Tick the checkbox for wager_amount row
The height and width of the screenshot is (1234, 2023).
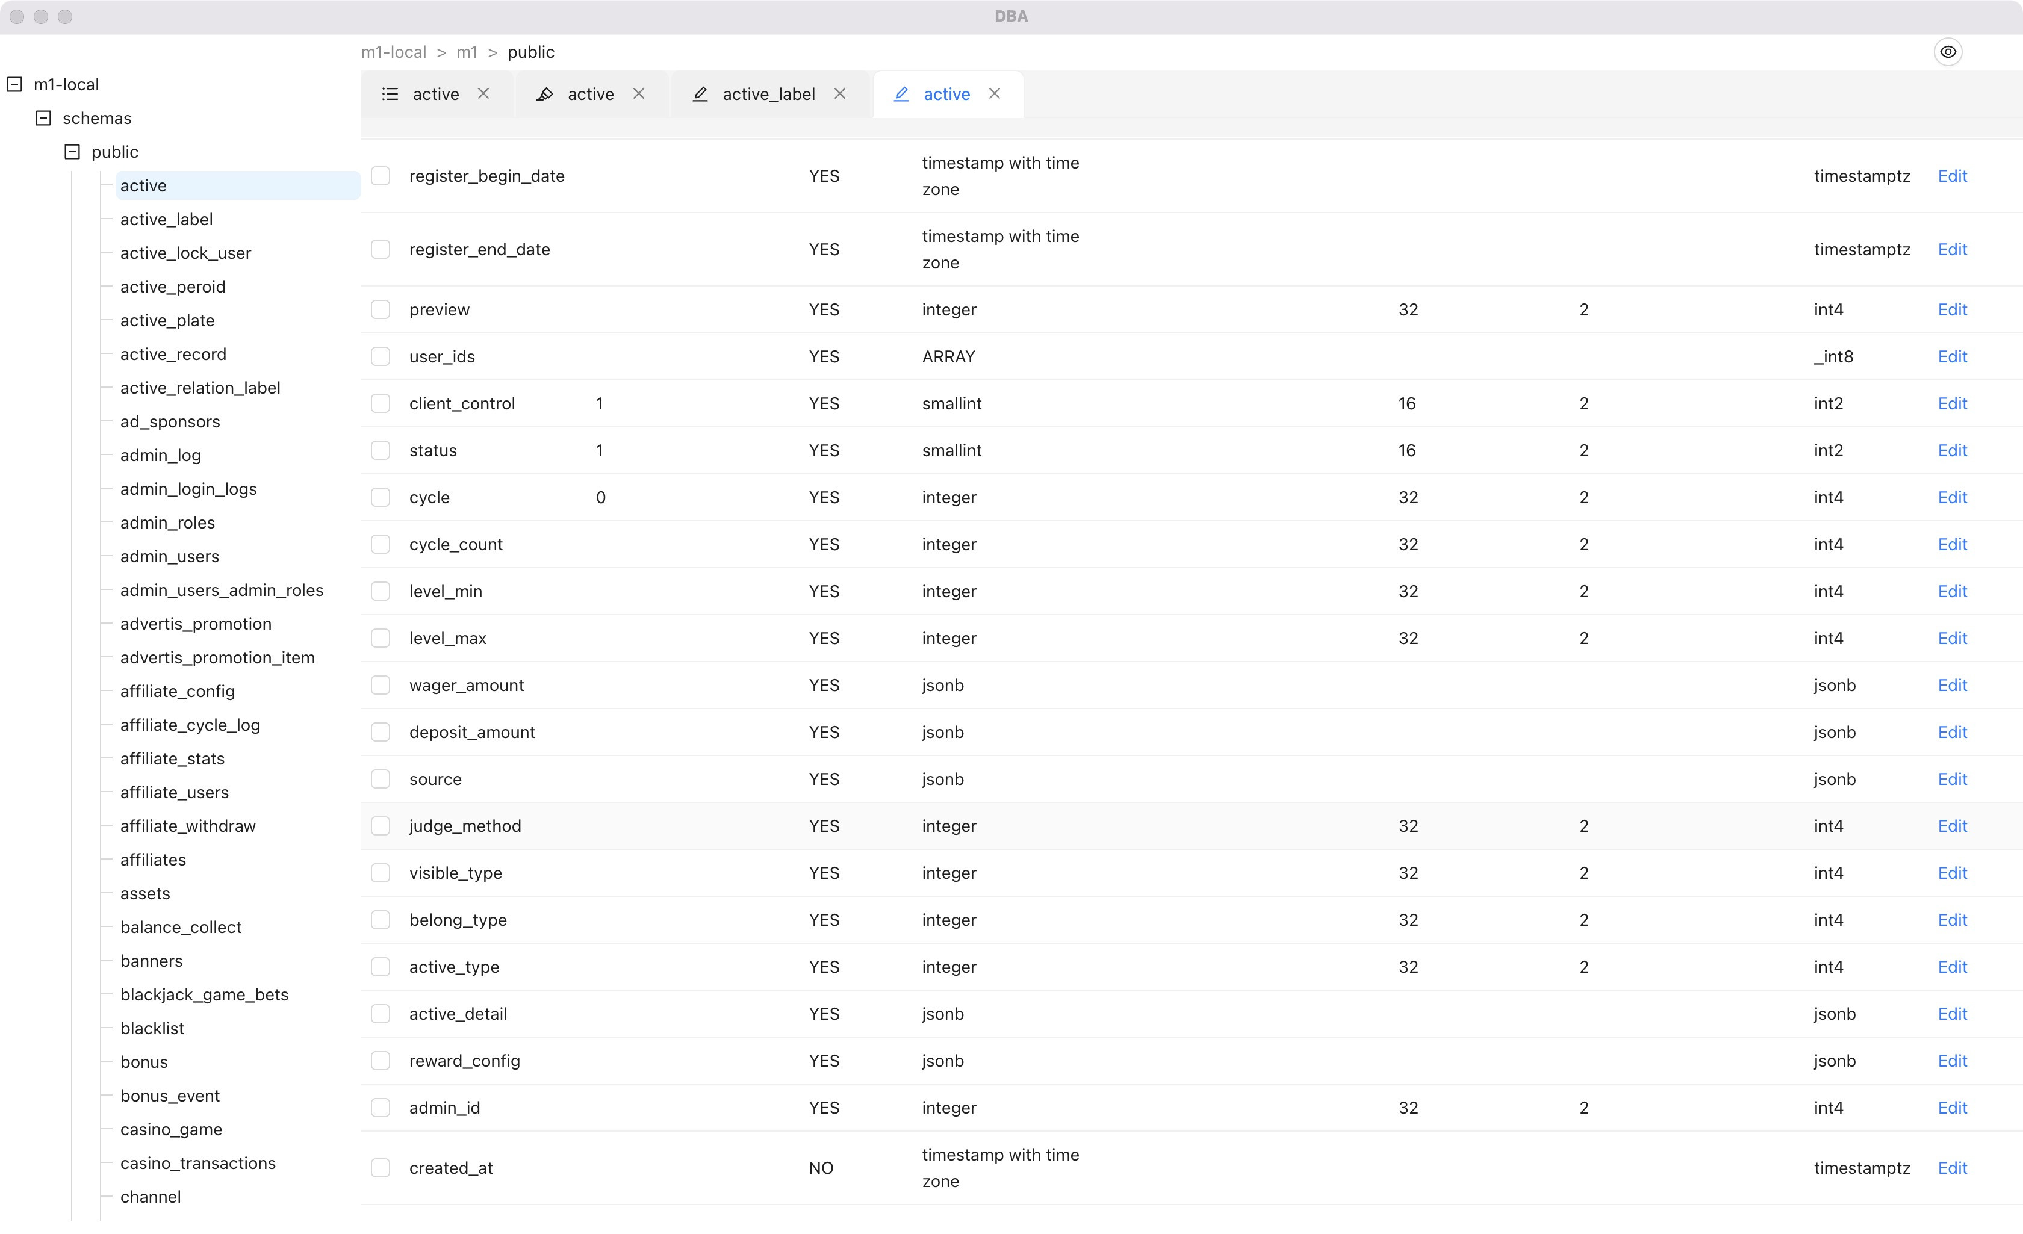coord(380,685)
